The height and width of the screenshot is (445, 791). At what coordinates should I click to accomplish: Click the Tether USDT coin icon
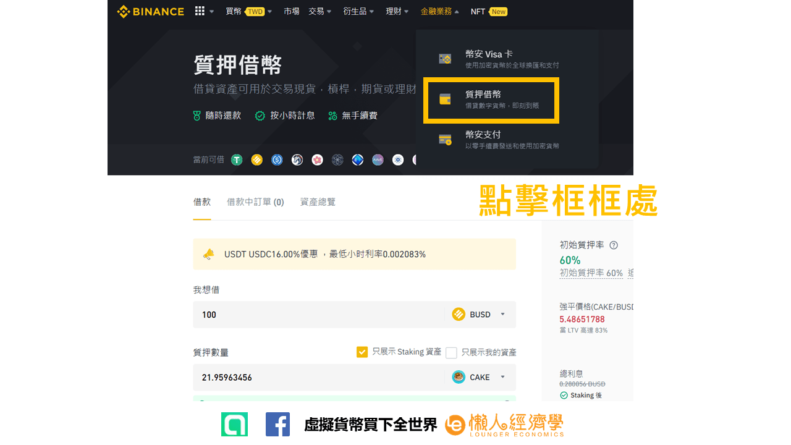(237, 160)
